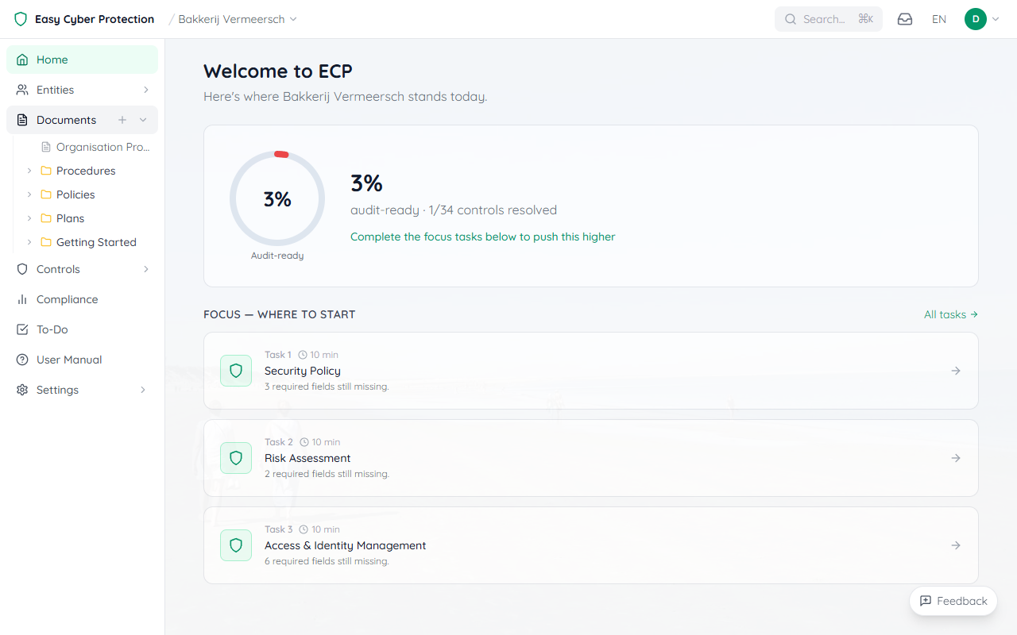Open the Controls section
The height and width of the screenshot is (635, 1017).
(x=57, y=269)
